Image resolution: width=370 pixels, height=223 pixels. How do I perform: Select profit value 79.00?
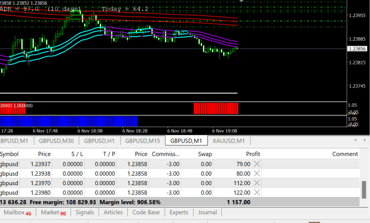click(243, 164)
